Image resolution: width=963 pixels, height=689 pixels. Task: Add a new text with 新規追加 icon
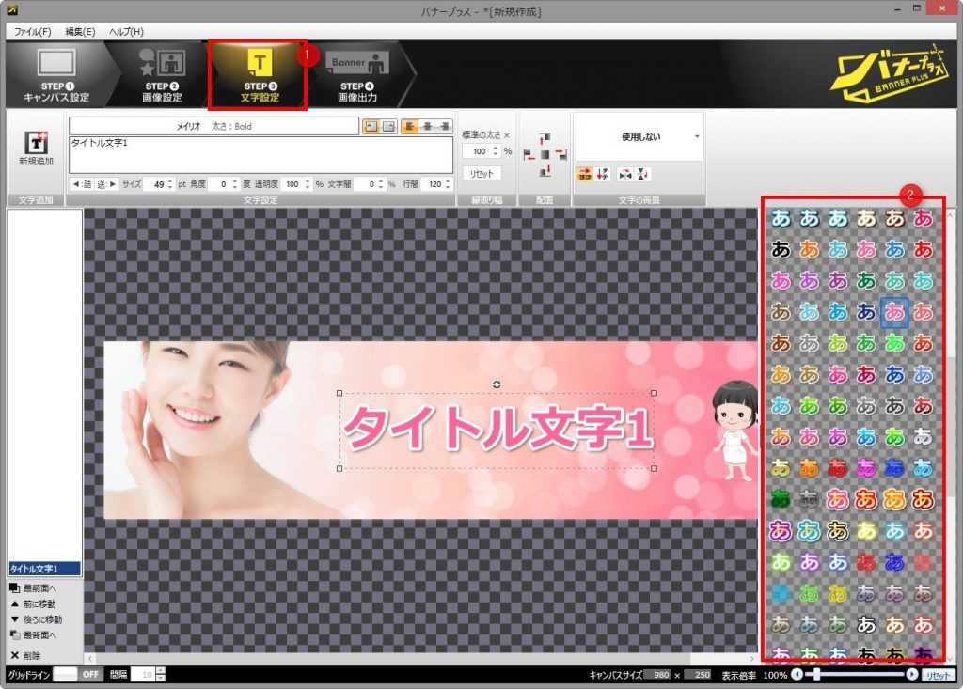pos(36,148)
